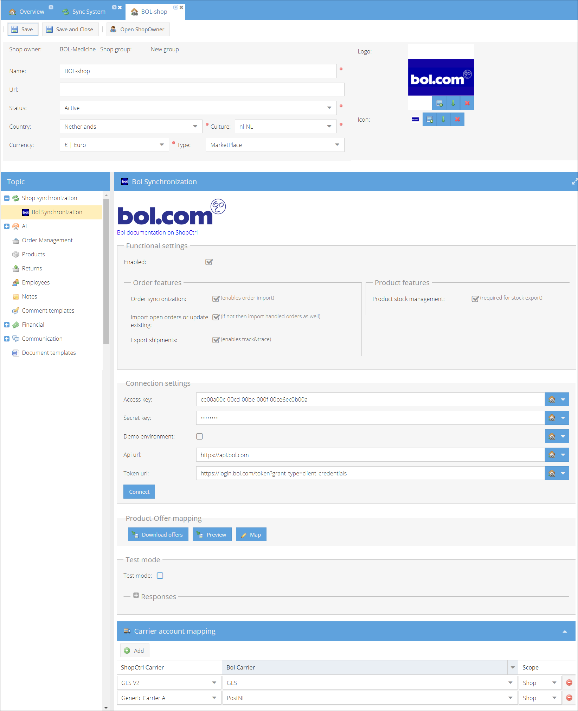Switch to the Overview tab
578x711 pixels.
[x=27, y=12]
